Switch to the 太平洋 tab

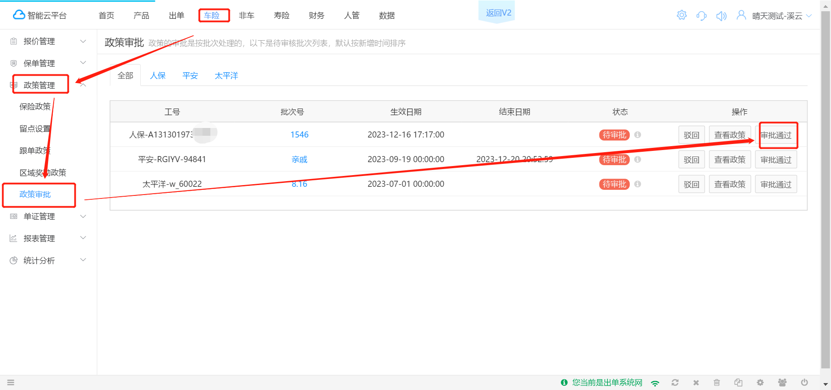tap(226, 76)
